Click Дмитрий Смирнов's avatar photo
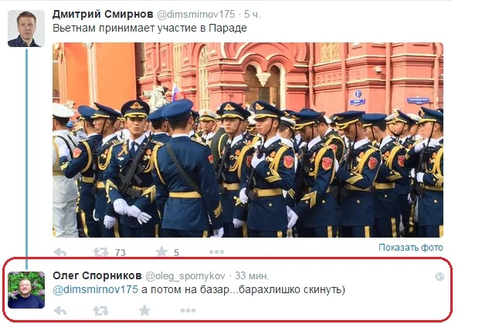This screenshot has width=499, height=324. pos(26,29)
